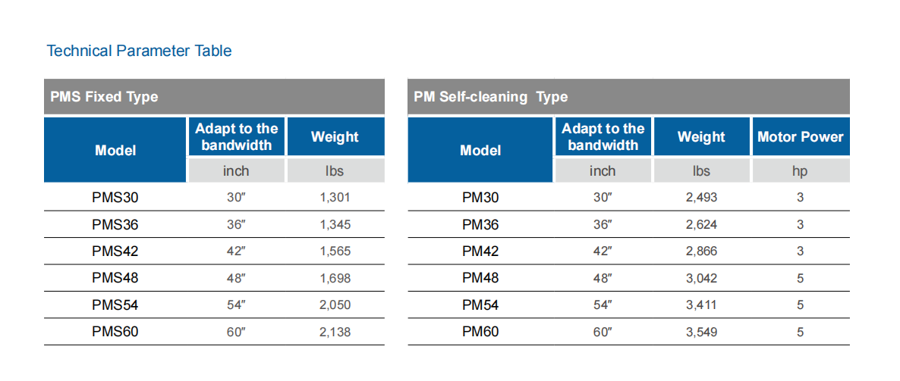Select the PMS54 model cell
Viewport: 900px width, 381px height.
coord(115,304)
